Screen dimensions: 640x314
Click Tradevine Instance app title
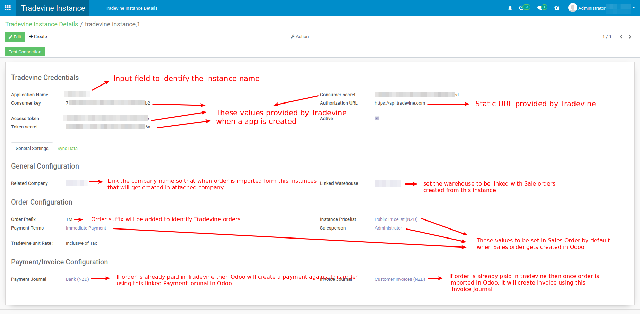[53, 8]
